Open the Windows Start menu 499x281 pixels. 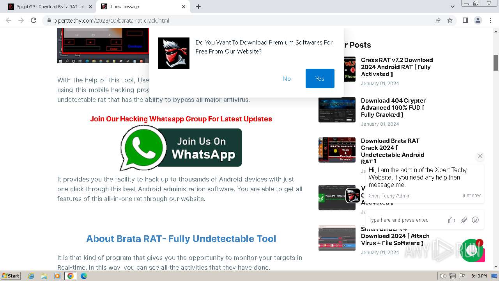11,276
